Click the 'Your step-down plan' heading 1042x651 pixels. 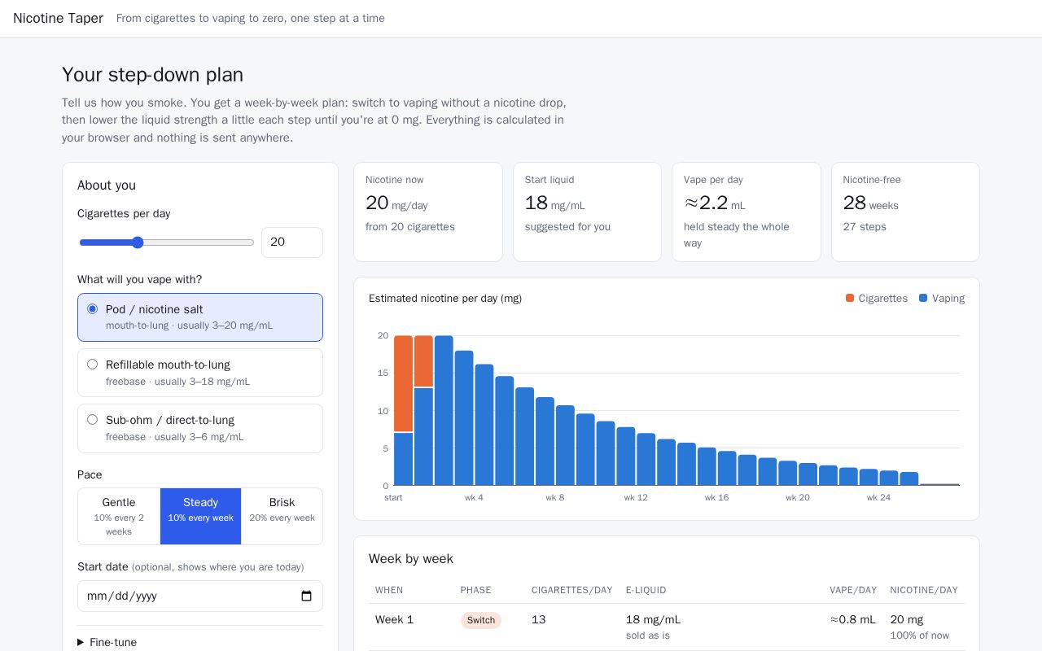[153, 74]
